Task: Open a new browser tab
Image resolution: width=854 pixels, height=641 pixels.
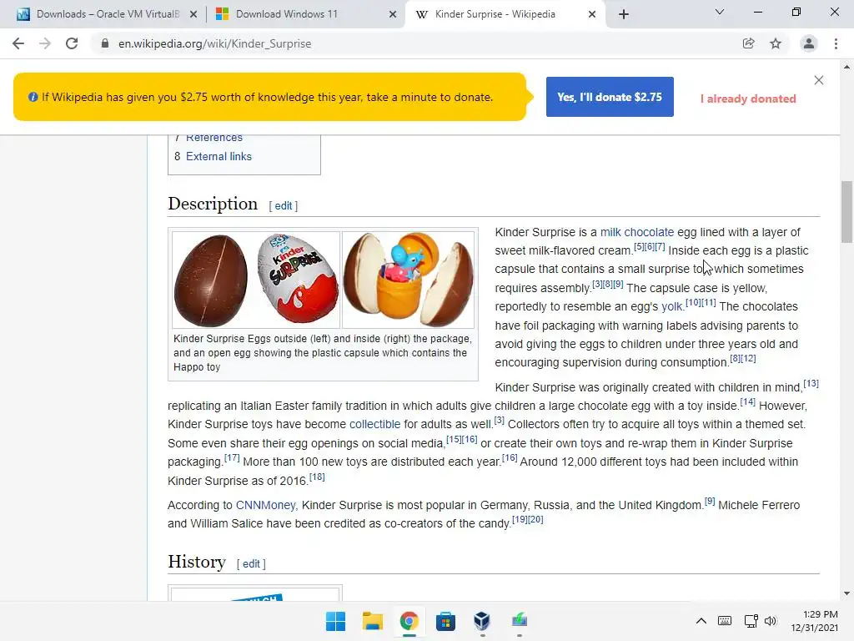Action: click(624, 14)
